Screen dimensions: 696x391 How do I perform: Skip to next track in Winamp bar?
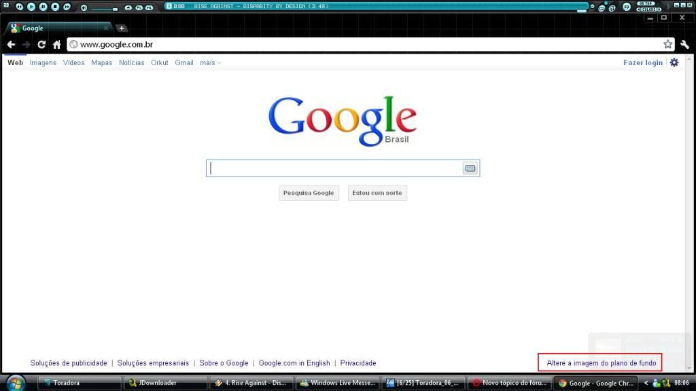point(67,7)
